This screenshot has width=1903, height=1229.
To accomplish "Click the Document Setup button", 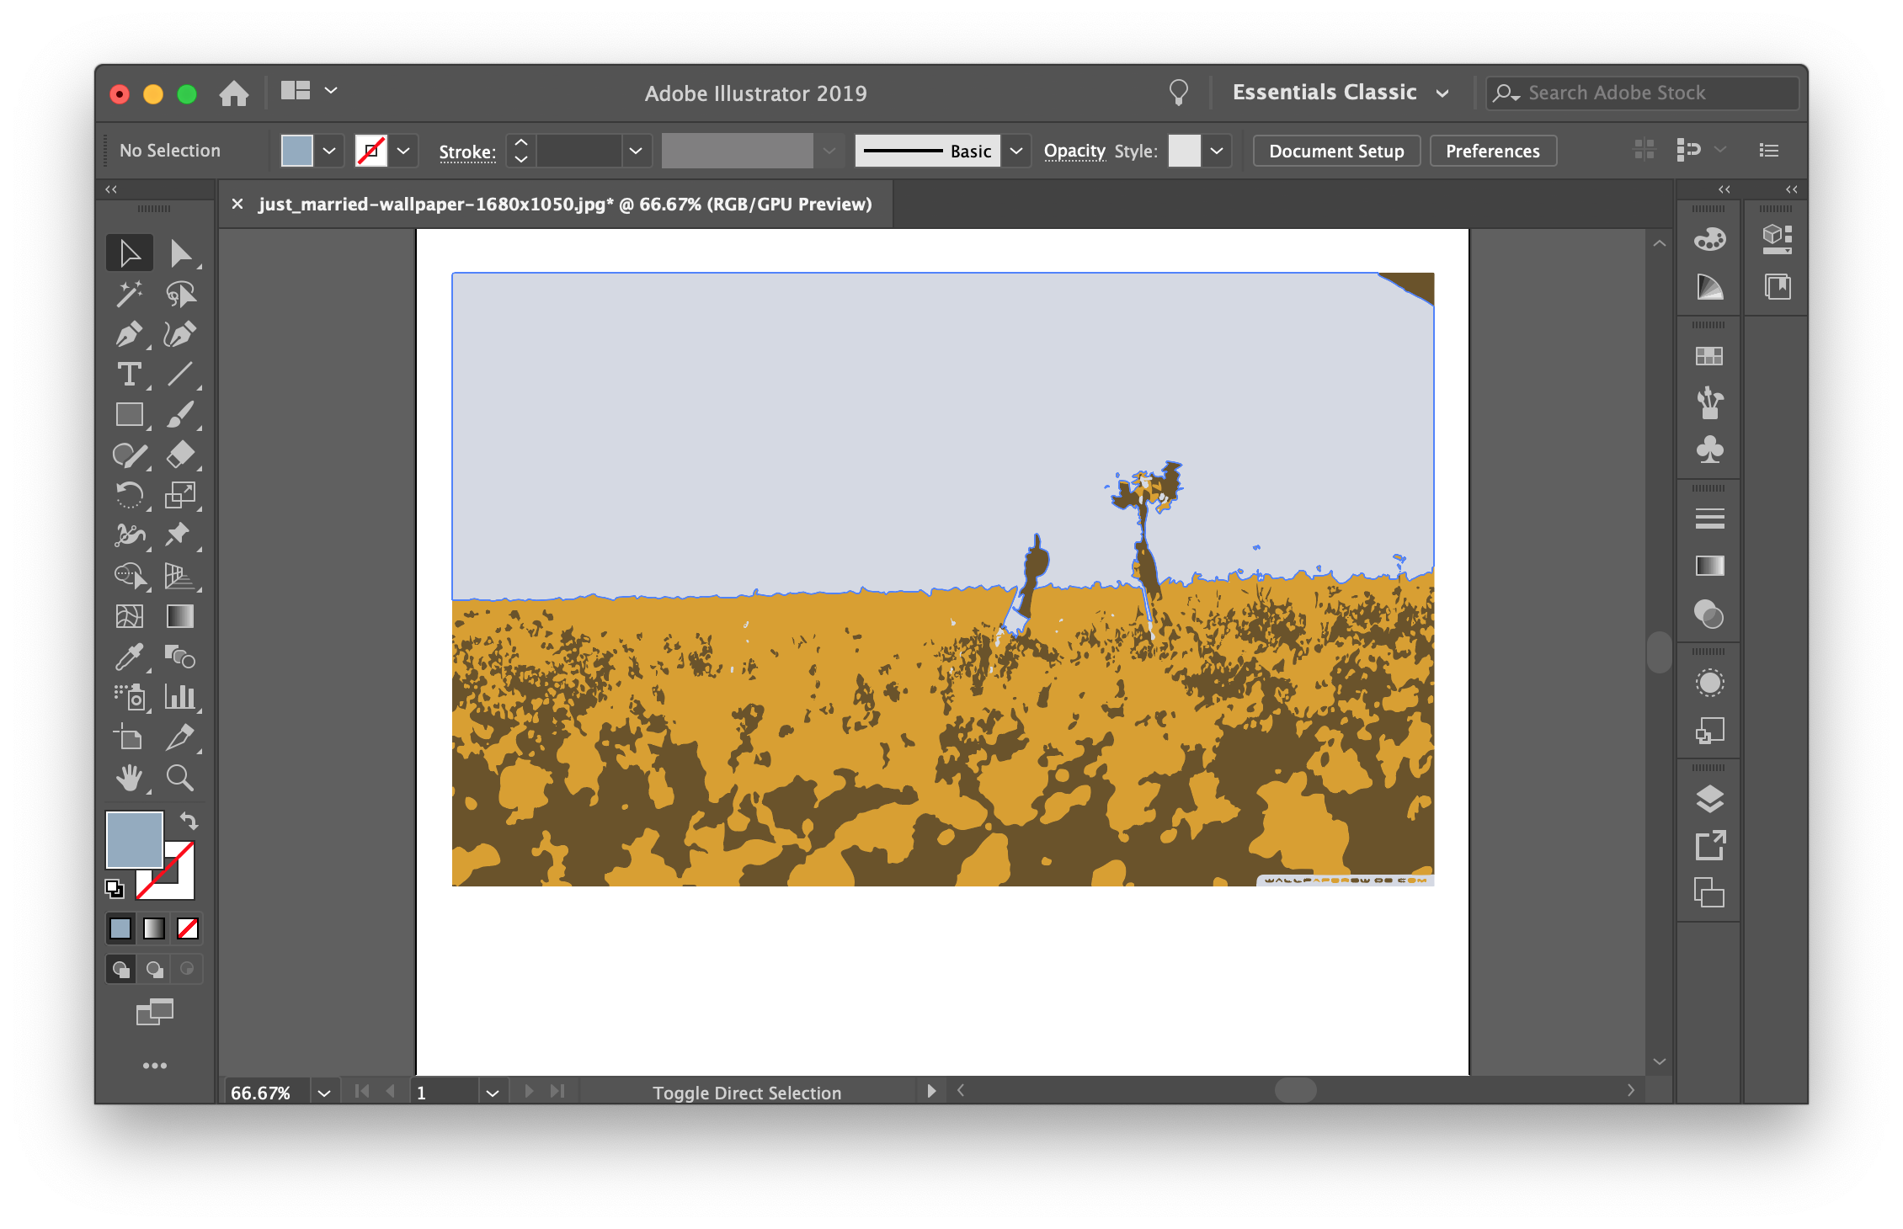I will (x=1336, y=152).
